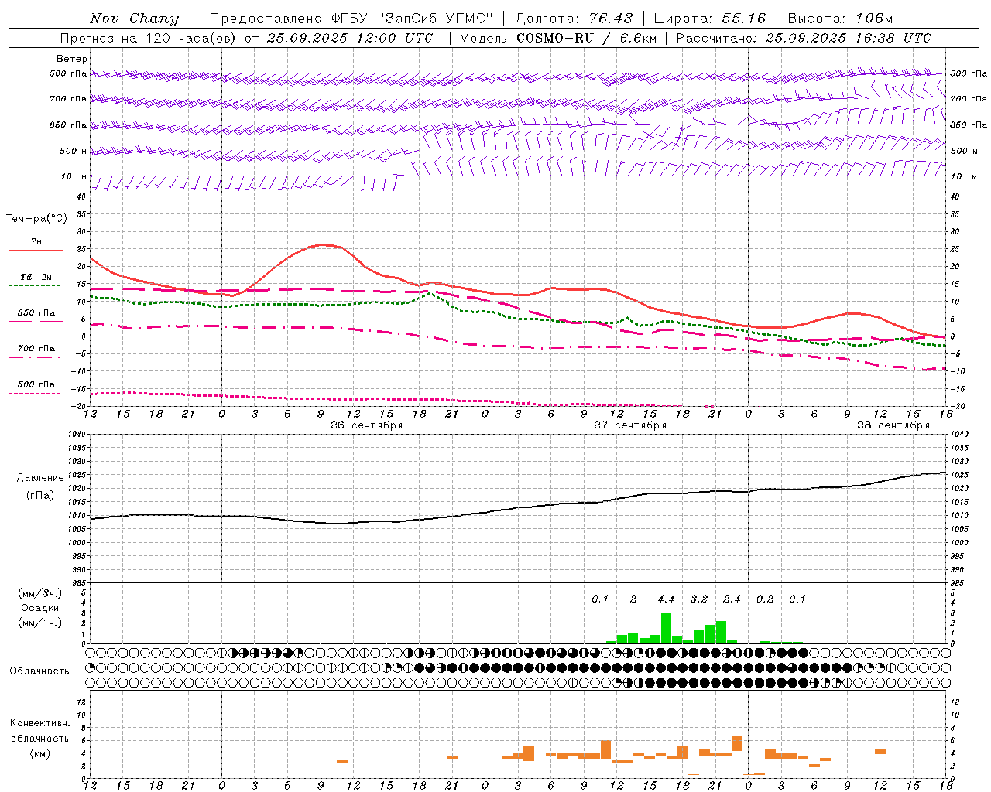Image resolution: width=991 pixels, height=792 pixels.
Task: Click the 3.2 three-hour precipitation value
Action: click(x=699, y=599)
